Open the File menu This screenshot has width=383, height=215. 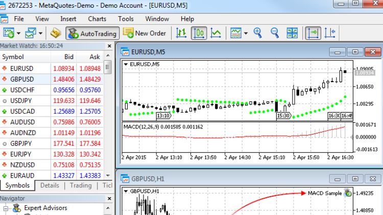tap(19, 19)
